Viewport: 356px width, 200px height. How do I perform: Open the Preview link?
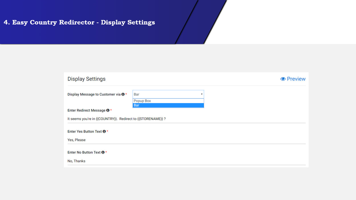pos(296,79)
